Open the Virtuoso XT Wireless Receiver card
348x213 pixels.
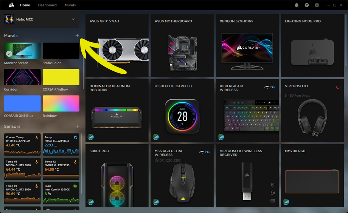pyautogui.click(x=247, y=176)
